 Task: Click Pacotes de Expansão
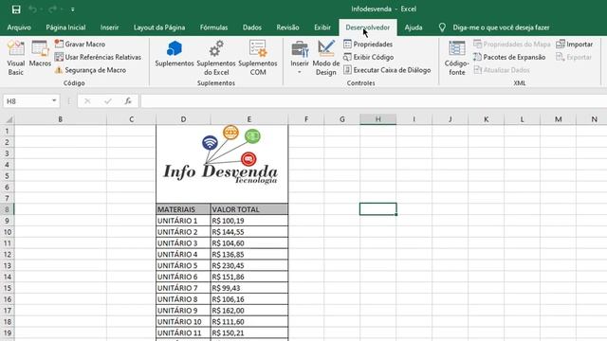coord(509,57)
